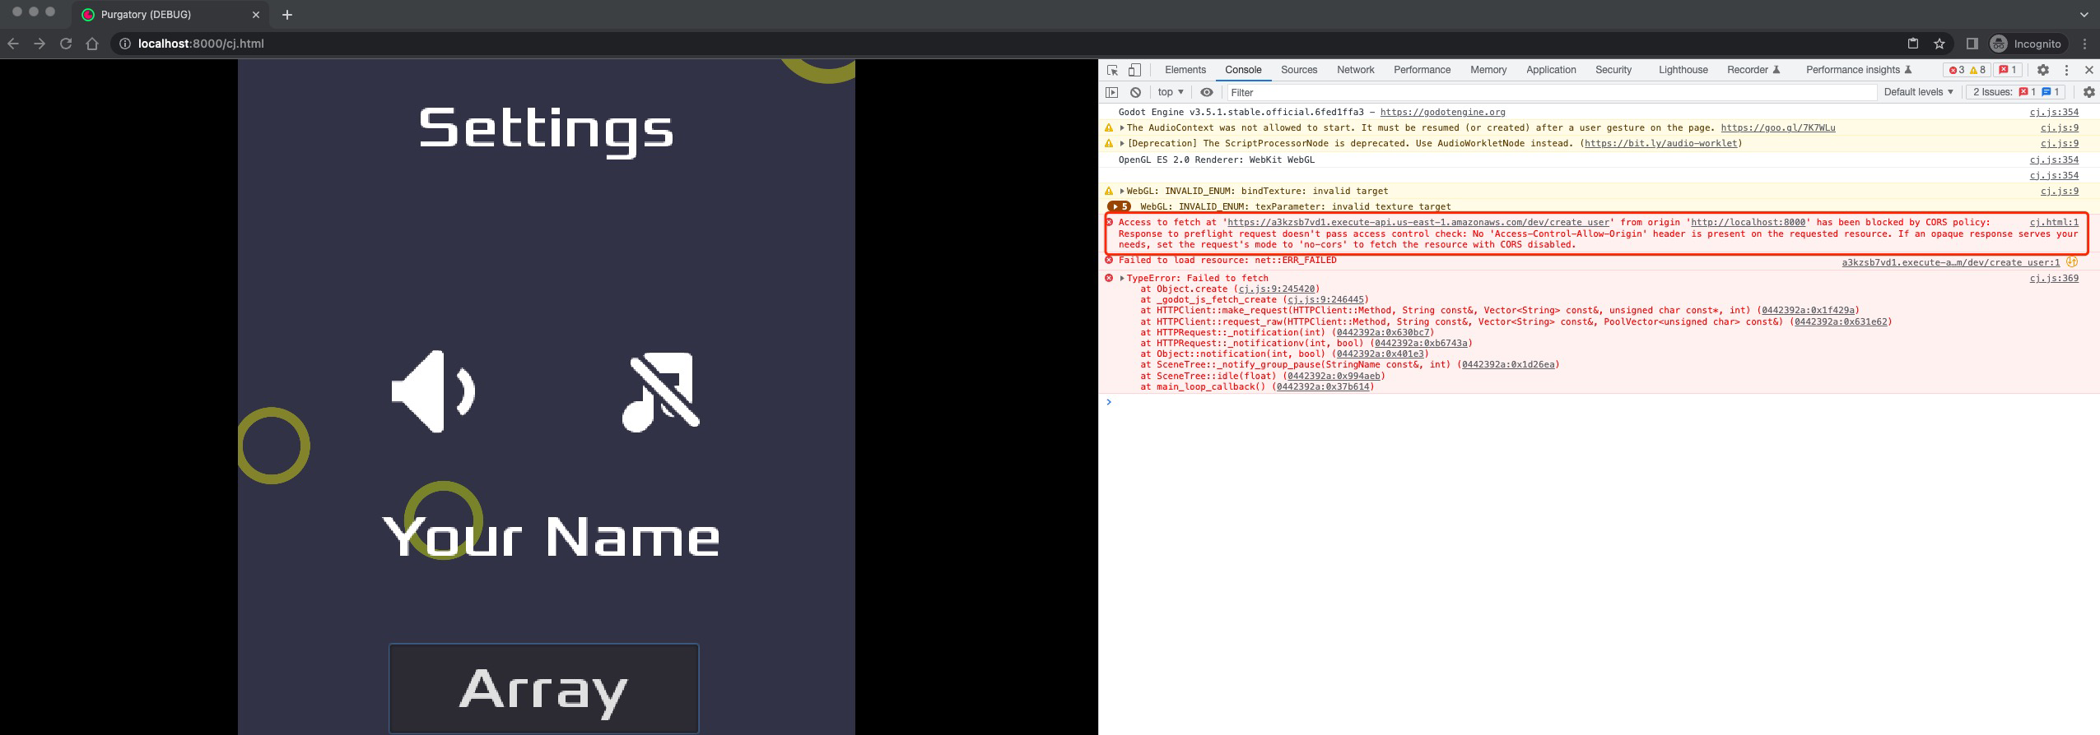The width and height of the screenshot is (2100, 735).
Task: Switch to the Sources tab
Action: tap(1299, 70)
